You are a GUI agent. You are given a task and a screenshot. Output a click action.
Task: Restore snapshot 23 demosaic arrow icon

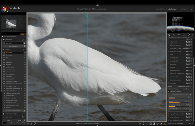tap(25, 43)
